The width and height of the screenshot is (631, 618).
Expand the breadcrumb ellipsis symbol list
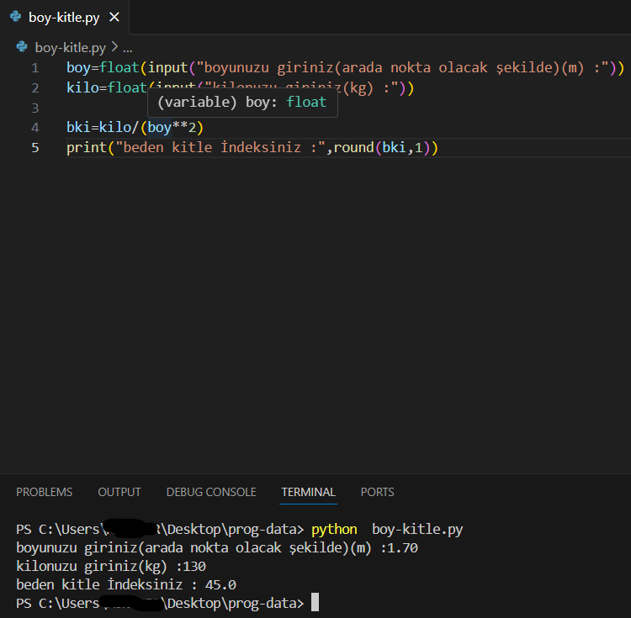click(127, 48)
